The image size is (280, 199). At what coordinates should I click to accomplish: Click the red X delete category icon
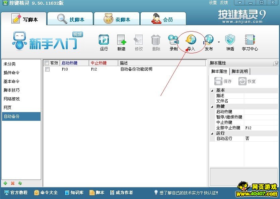pos(13,183)
